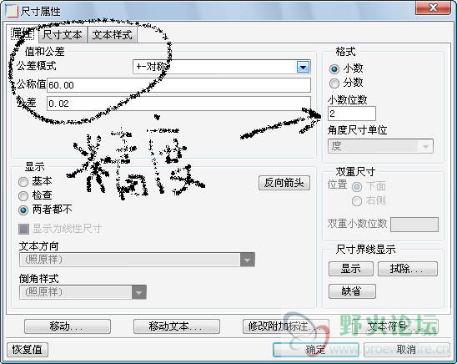Close the 尺寸属性 dialog

coord(433,8)
